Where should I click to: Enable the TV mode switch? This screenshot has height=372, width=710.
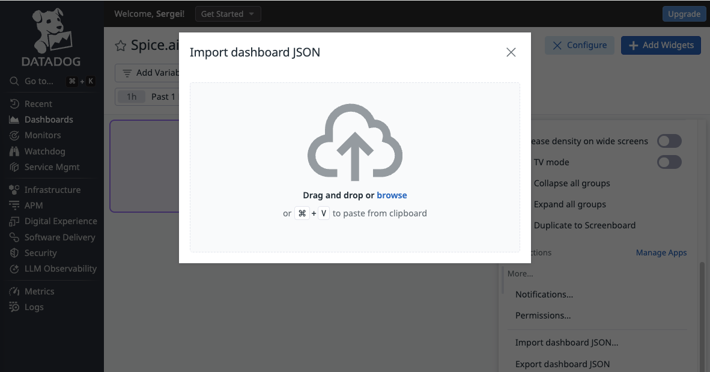click(x=669, y=162)
